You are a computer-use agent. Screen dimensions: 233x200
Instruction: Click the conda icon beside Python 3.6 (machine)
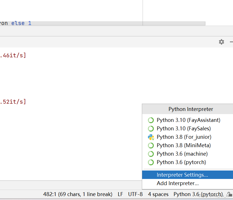(x=151, y=154)
